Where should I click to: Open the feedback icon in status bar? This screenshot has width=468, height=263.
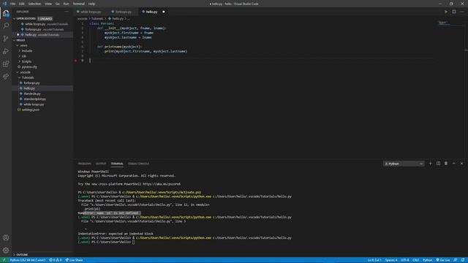coord(456,260)
